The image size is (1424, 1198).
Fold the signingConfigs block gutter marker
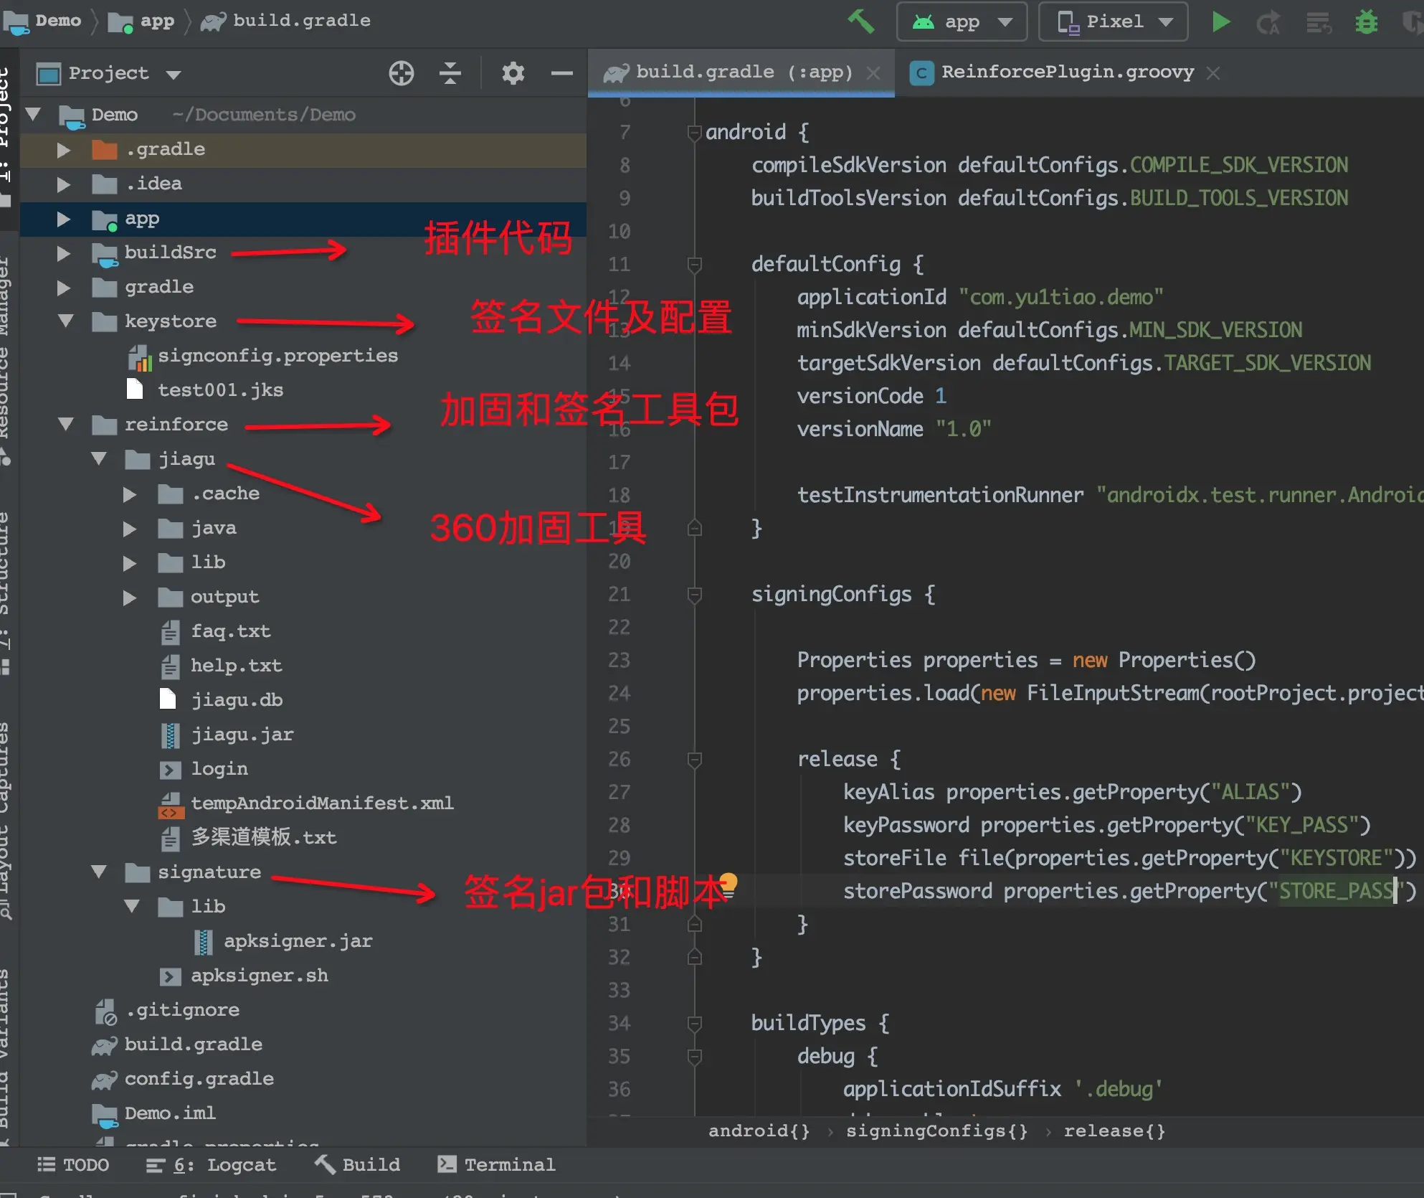click(x=693, y=595)
